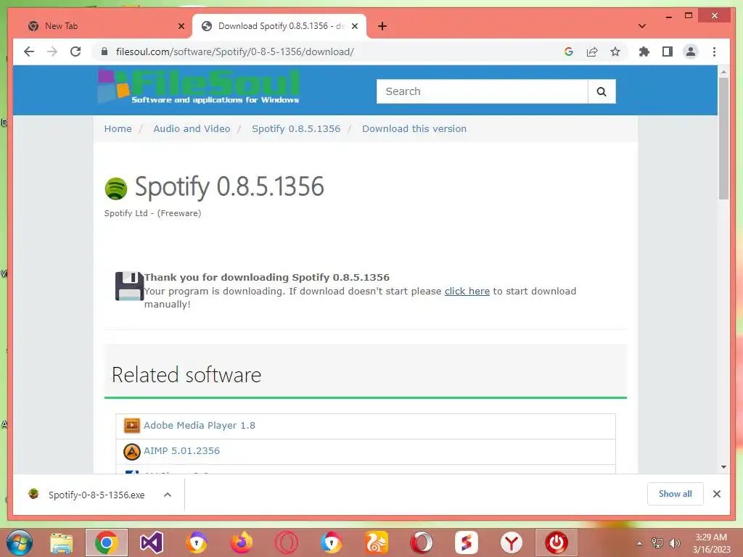Go to Home breadcrumb
This screenshot has width=743, height=557.
[118, 129]
